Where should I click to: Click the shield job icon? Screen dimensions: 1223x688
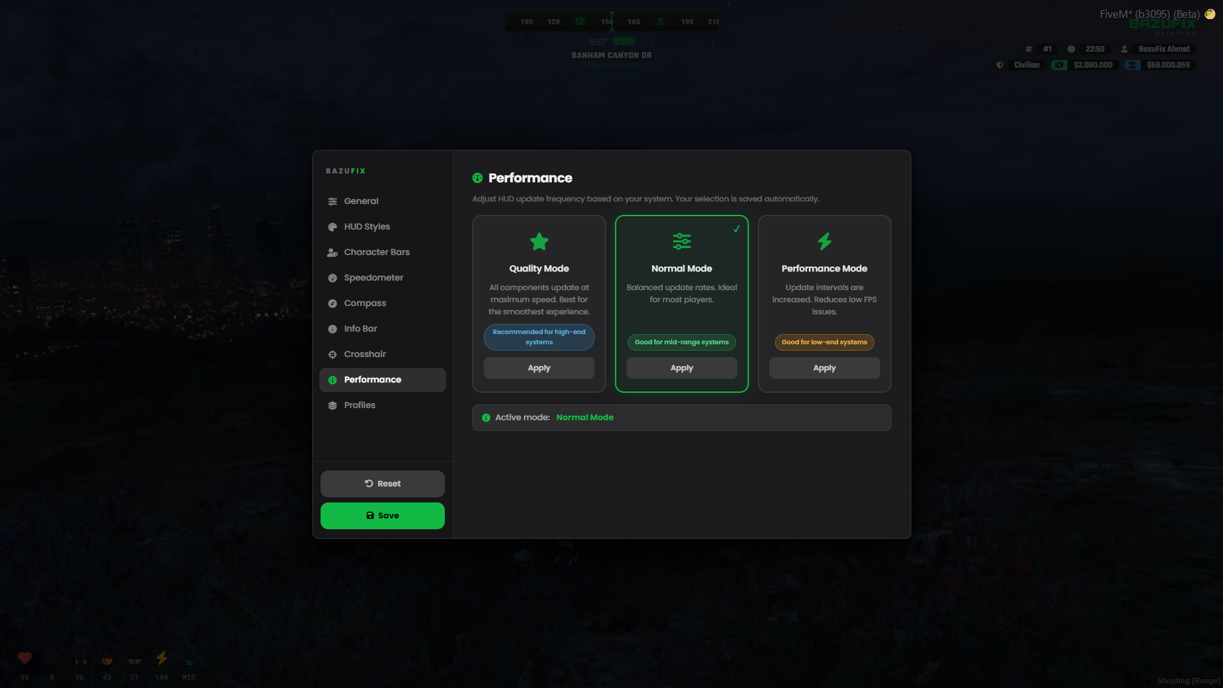(x=1000, y=65)
